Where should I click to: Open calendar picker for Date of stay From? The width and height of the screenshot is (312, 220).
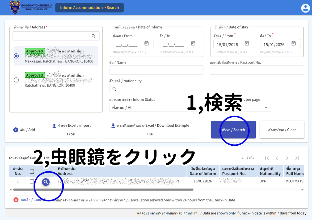(247, 43)
